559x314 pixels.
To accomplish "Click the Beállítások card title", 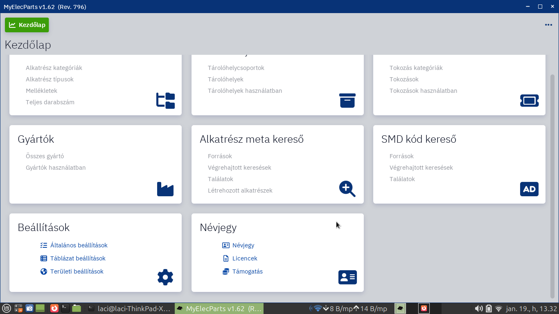I will 44,228.
